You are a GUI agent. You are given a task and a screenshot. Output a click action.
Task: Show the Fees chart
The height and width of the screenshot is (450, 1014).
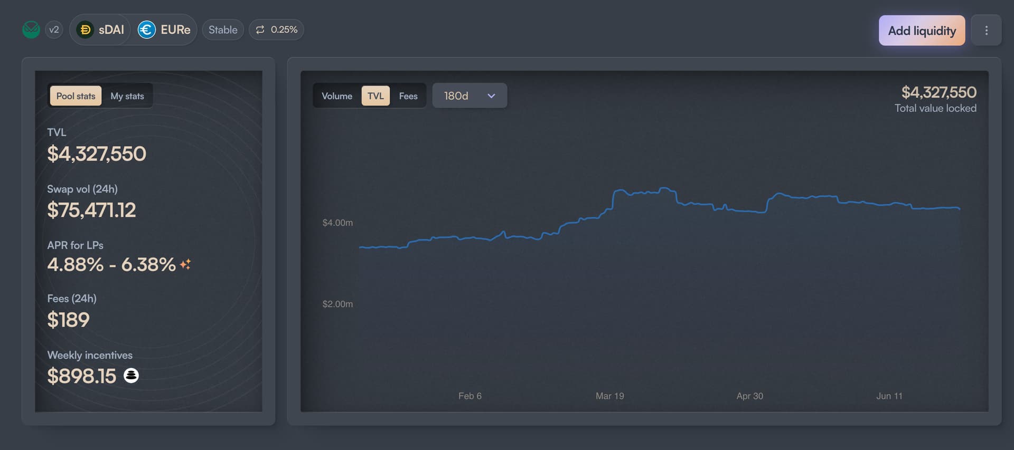click(408, 96)
